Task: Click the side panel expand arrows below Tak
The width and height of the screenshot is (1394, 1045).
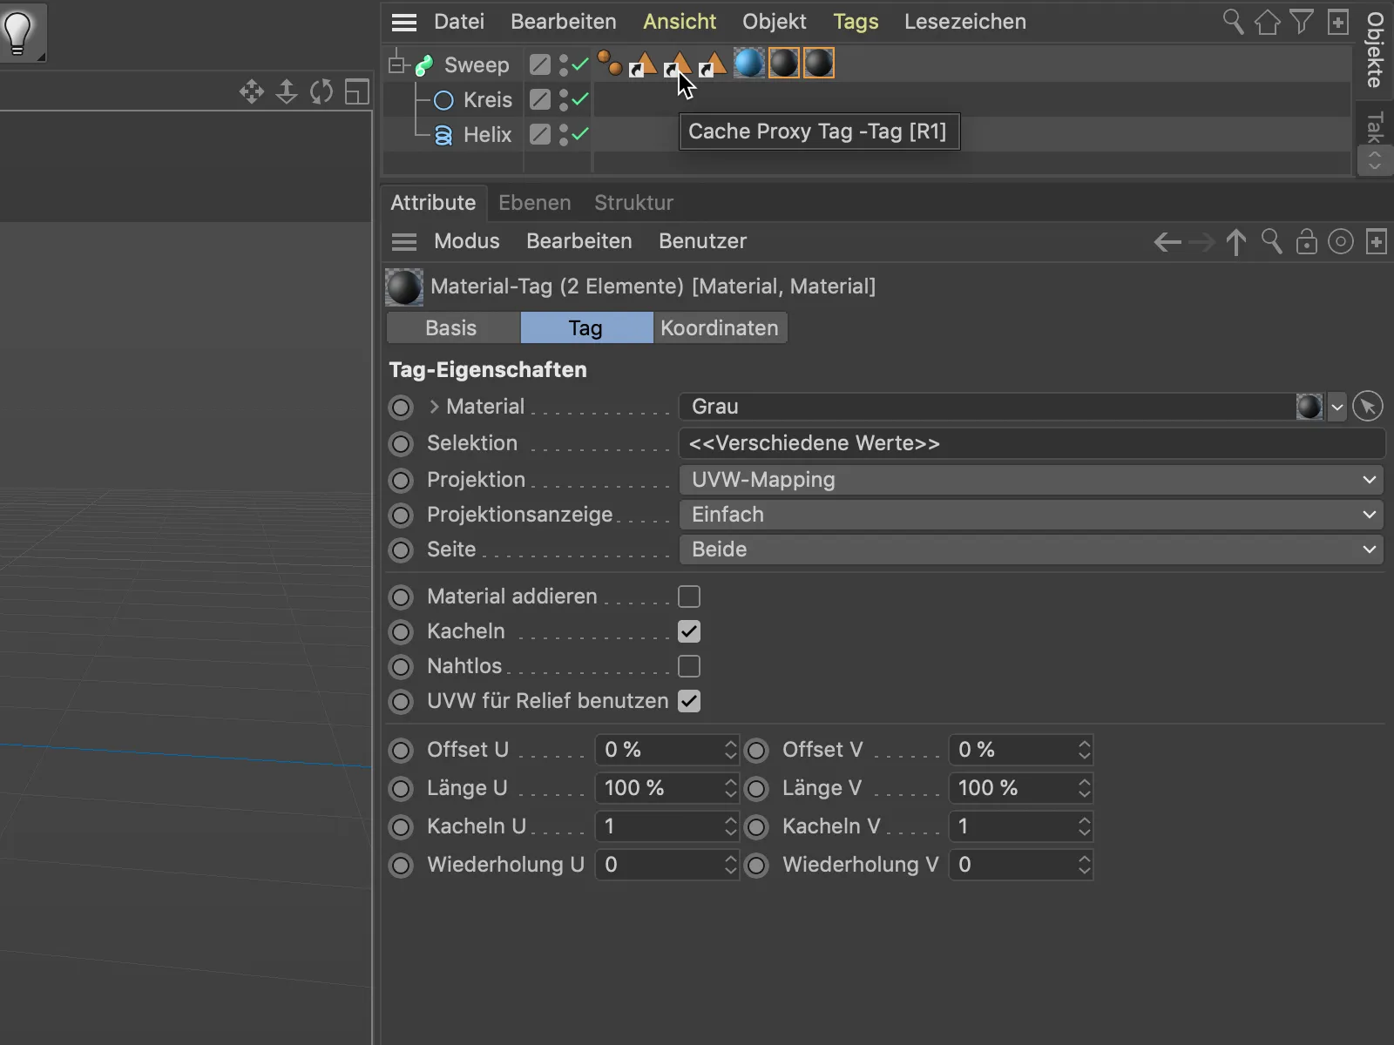Action: [1375, 160]
